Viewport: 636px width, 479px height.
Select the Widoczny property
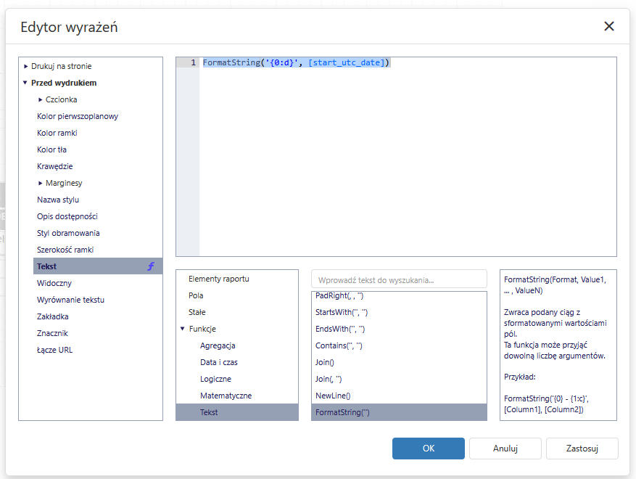click(x=54, y=283)
